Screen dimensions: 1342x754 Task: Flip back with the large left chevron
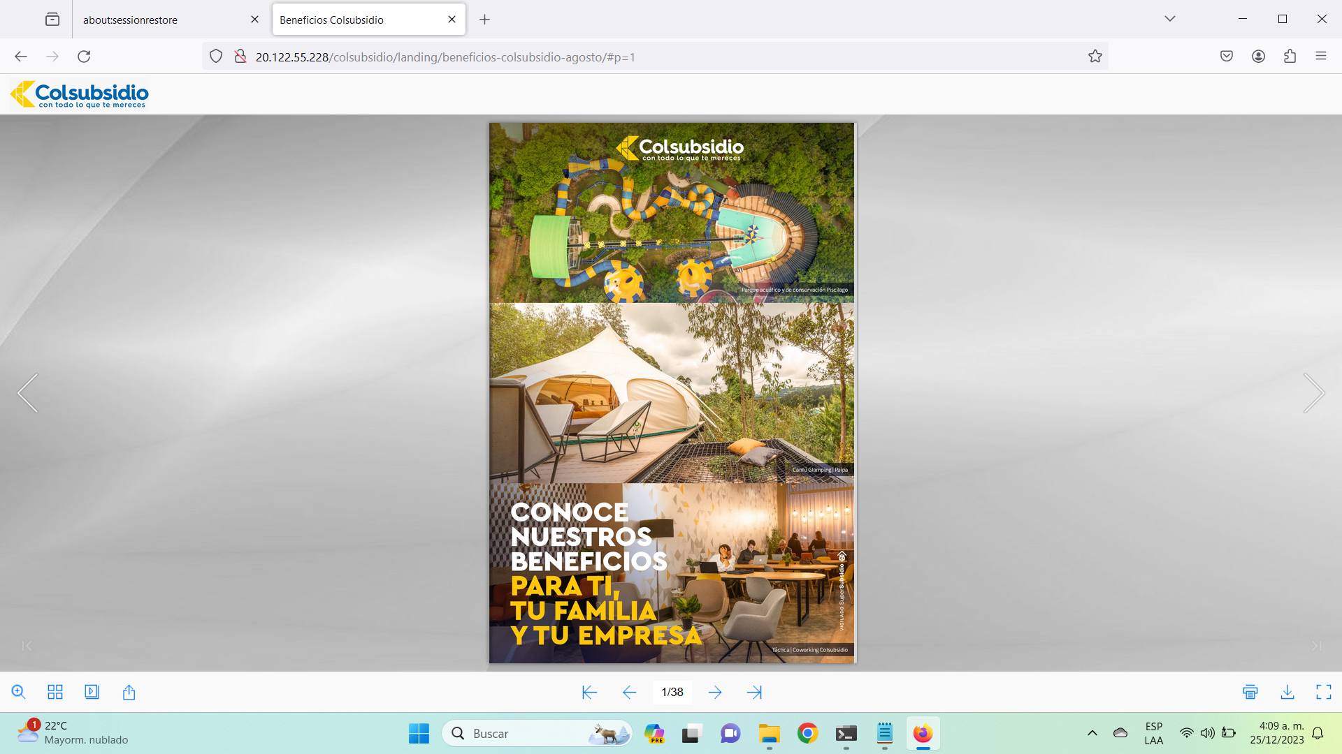[28, 393]
